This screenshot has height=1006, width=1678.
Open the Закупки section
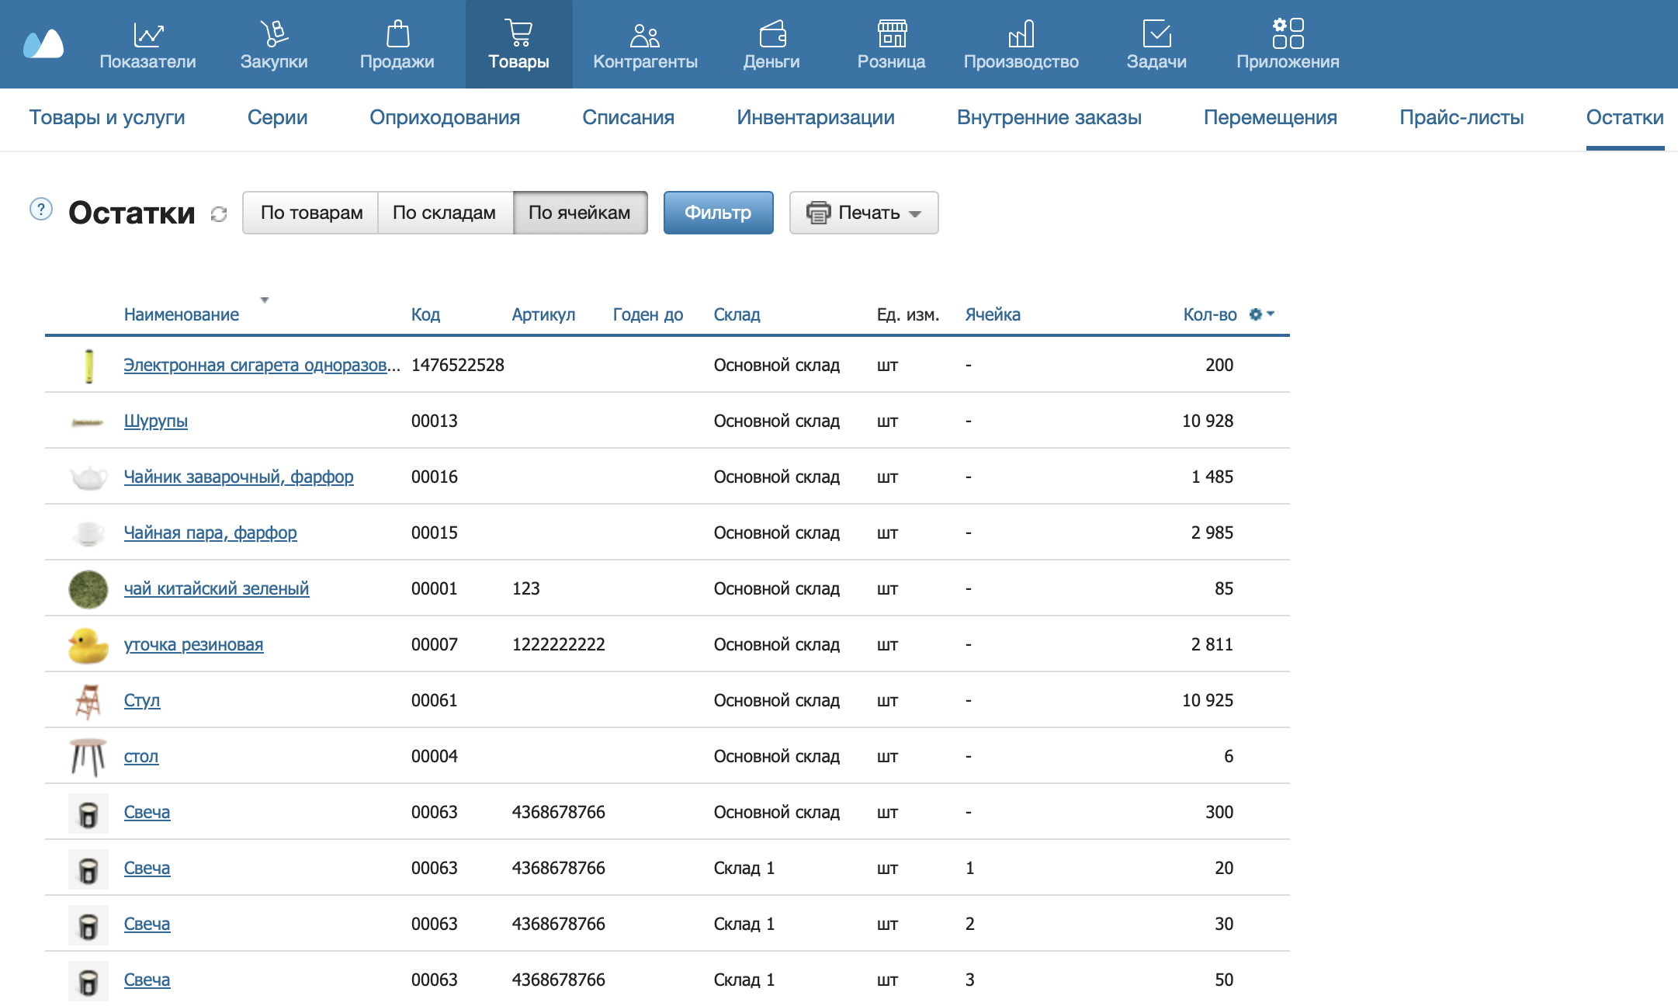tap(274, 44)
